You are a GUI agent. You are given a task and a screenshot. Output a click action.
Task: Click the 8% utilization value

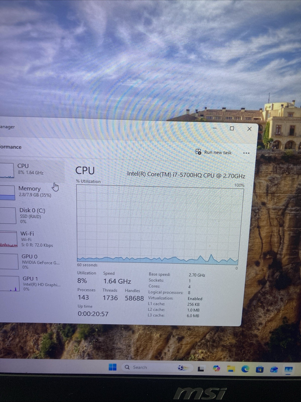(x=82, y=281)
